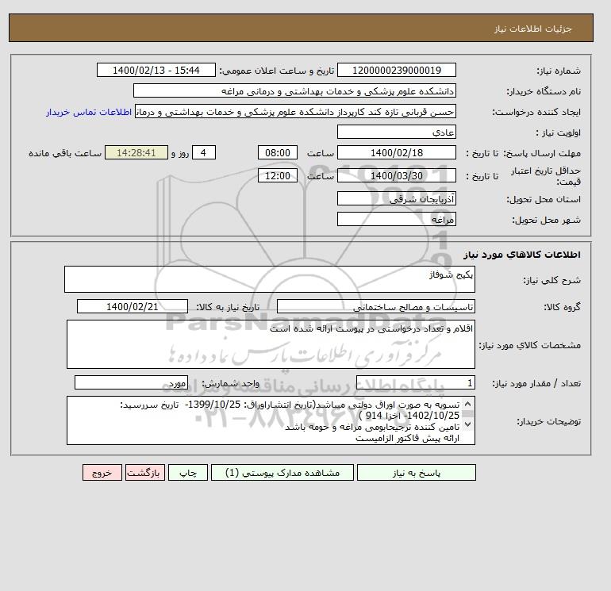Click the label تاریخ و ساعت اعلان عمومی
This screenshot has height=591, width=611.
(277, 71)
